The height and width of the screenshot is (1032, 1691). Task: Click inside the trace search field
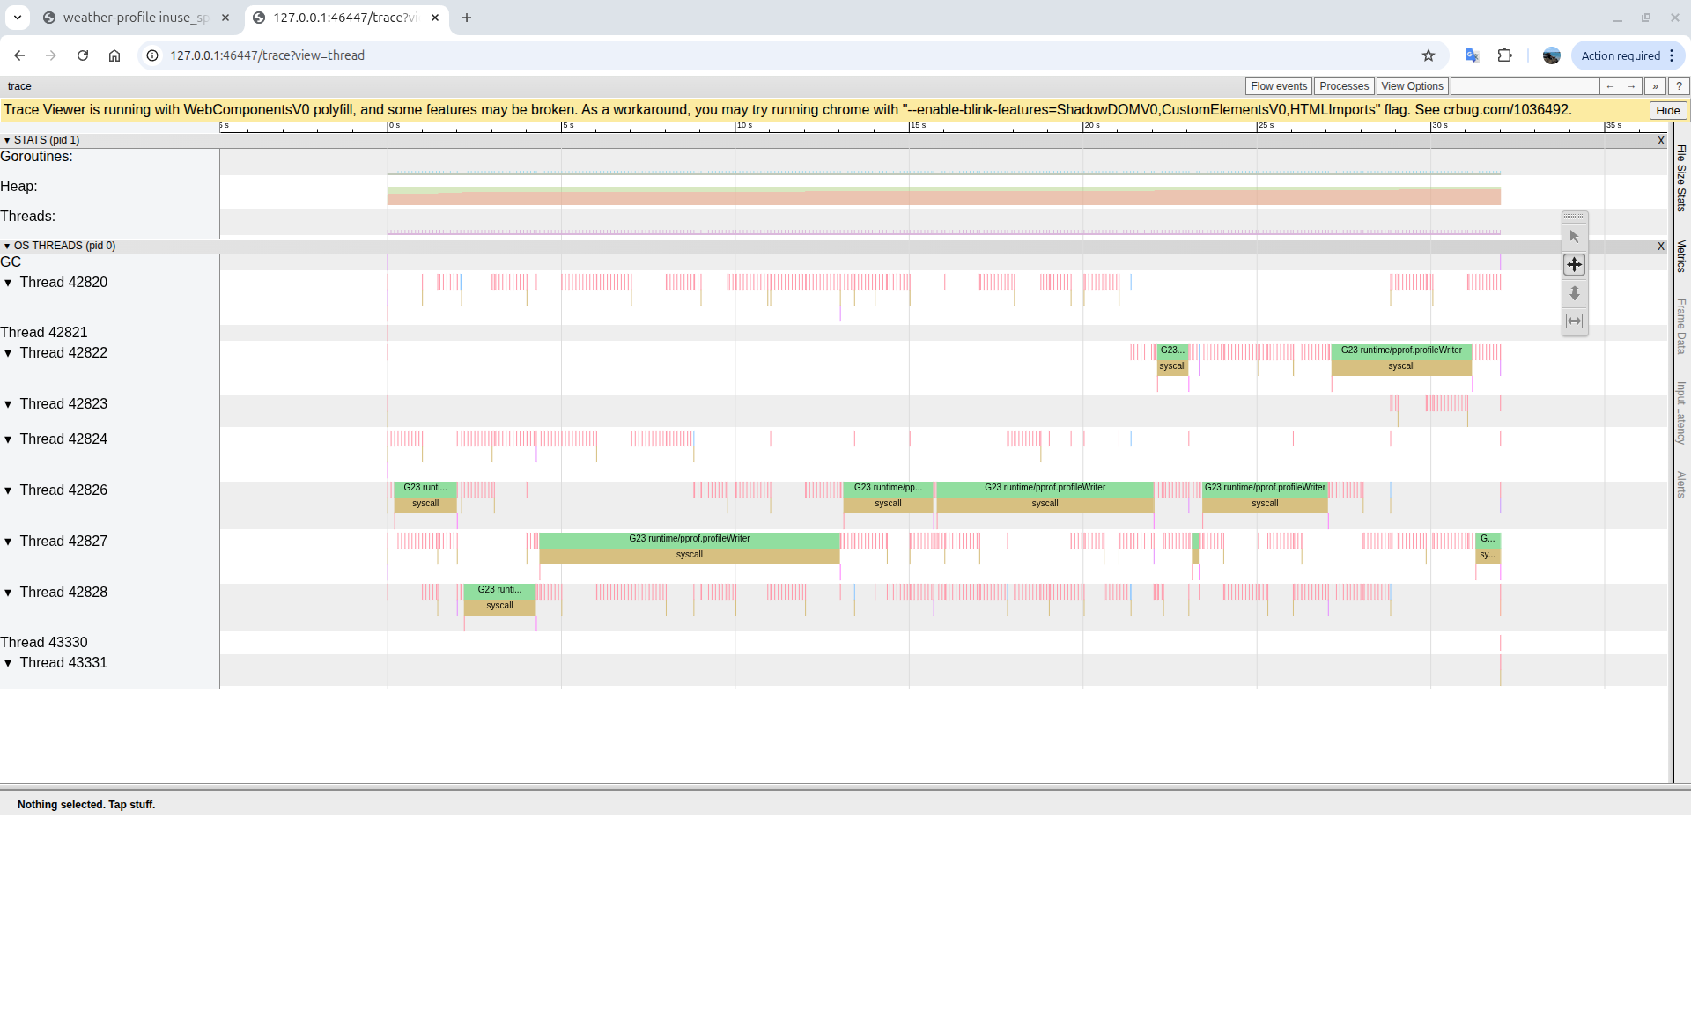[x=1524, y=85]
